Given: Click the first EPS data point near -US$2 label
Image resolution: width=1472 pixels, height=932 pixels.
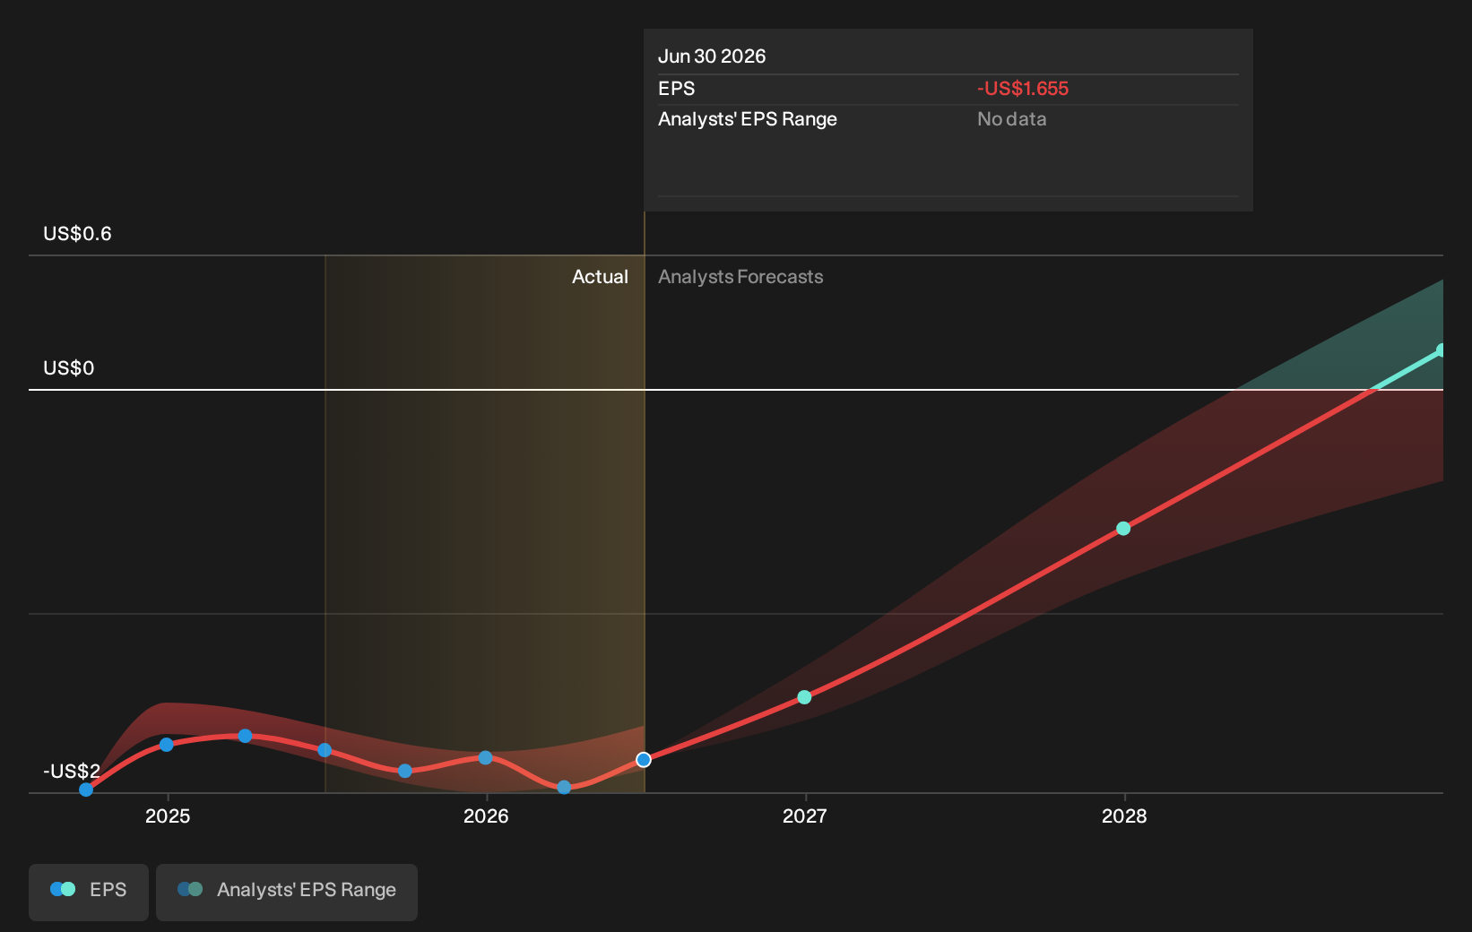Looking at the screenshot, I should tap(86, 790).
